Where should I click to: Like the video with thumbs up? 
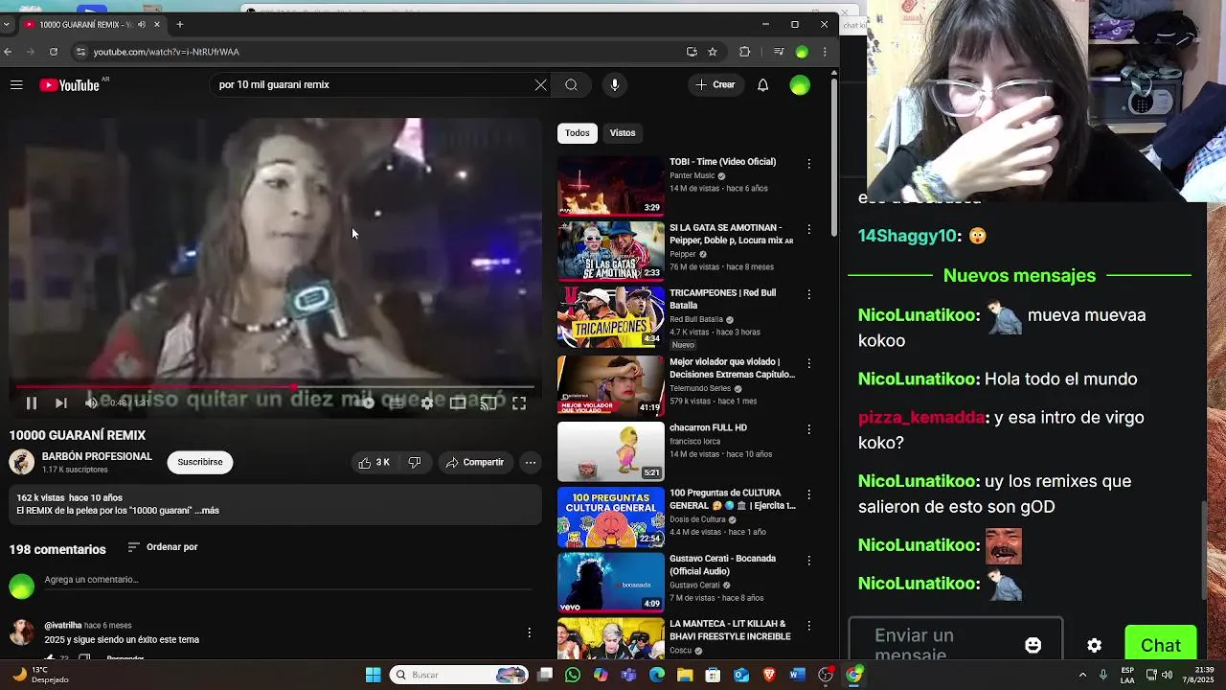click(x=374, y=462)
